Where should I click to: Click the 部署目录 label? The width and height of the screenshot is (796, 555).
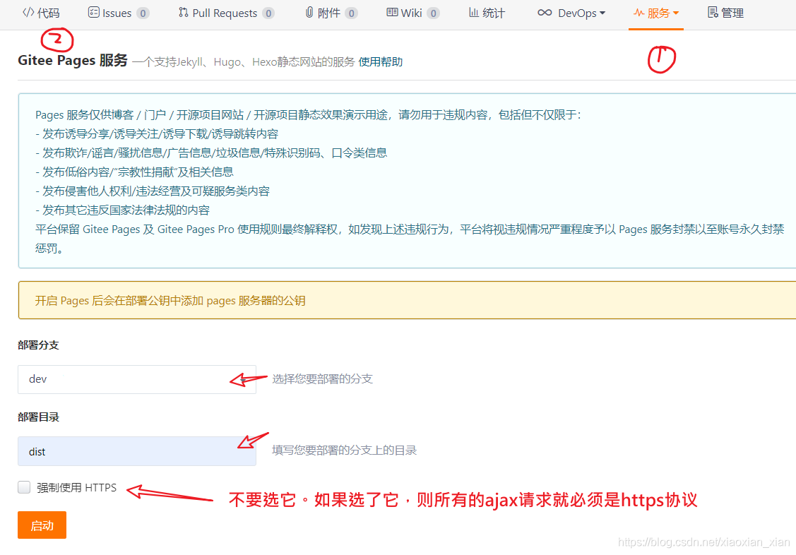click(39, 417)
